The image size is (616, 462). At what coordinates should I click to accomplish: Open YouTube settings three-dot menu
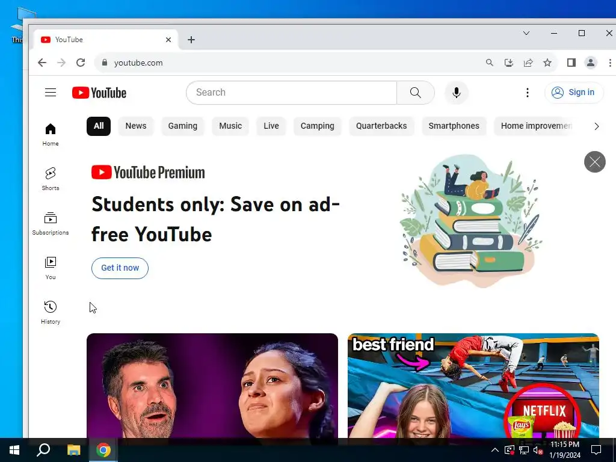click(527, 92)
